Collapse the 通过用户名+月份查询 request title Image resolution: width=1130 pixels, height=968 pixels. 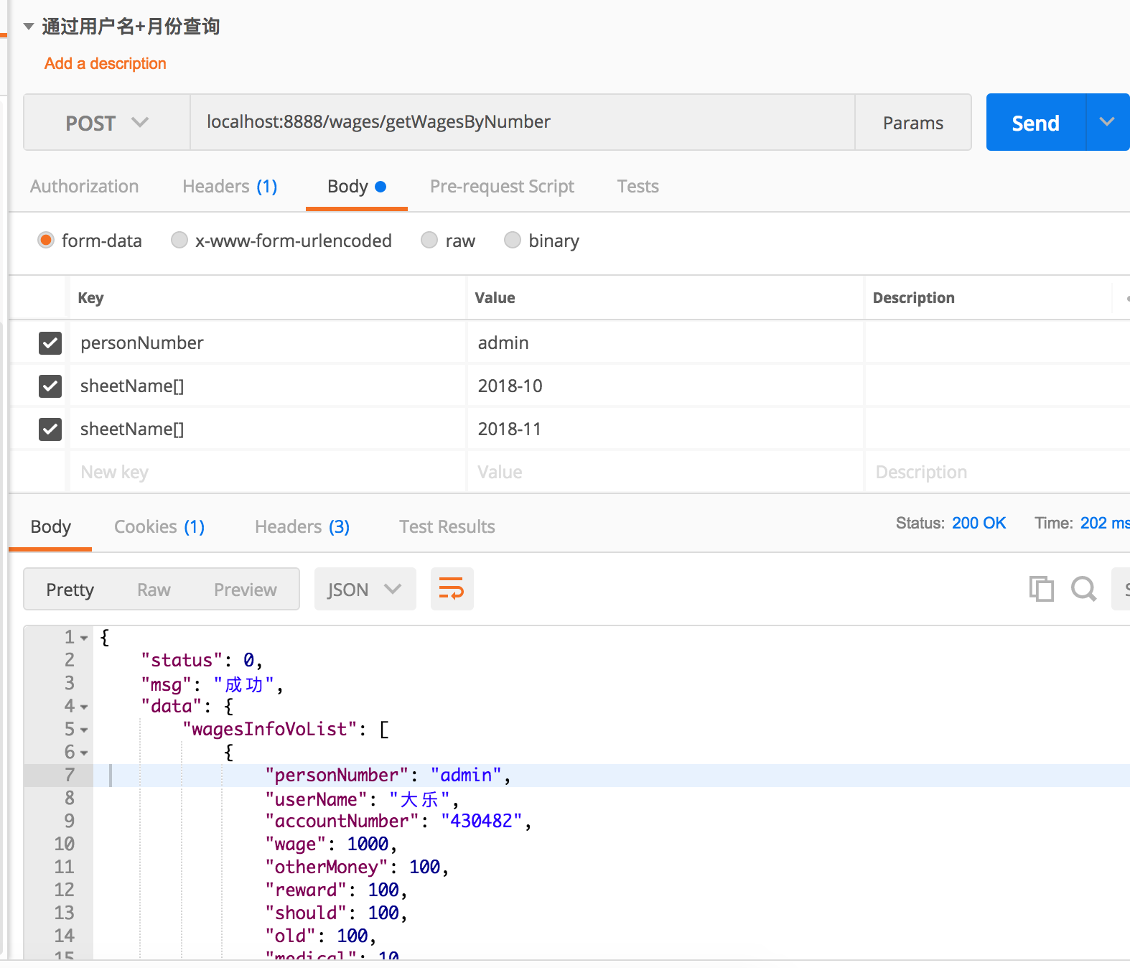(x=29, y=27)
